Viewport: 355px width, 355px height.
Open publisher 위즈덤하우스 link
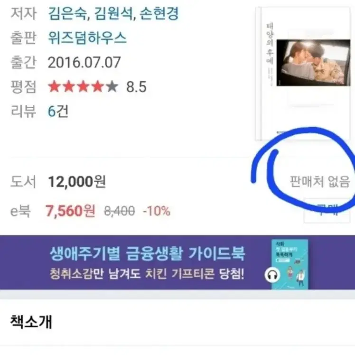87,38
